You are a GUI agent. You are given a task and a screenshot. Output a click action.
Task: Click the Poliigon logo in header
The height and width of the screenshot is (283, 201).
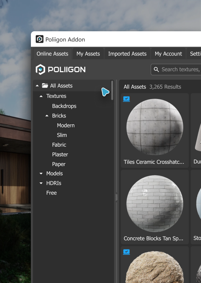click(x=60, y=70)
